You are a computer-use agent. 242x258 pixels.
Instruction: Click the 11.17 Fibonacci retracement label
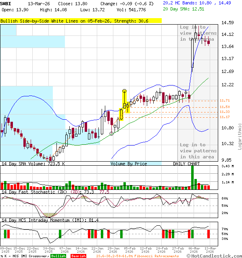click(225, 117)
